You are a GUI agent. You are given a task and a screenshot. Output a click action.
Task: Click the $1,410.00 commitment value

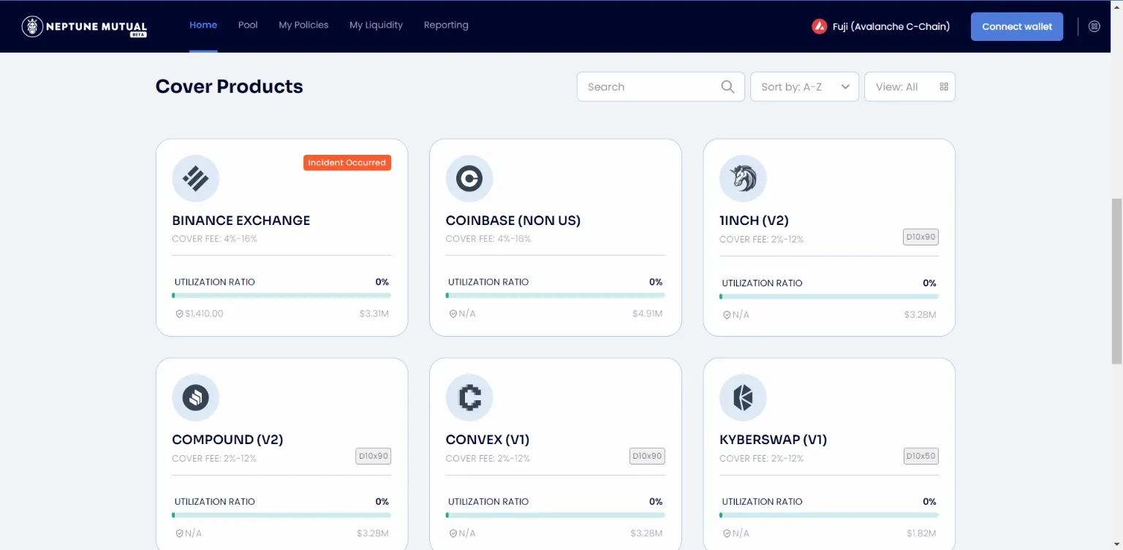(204, 314)
